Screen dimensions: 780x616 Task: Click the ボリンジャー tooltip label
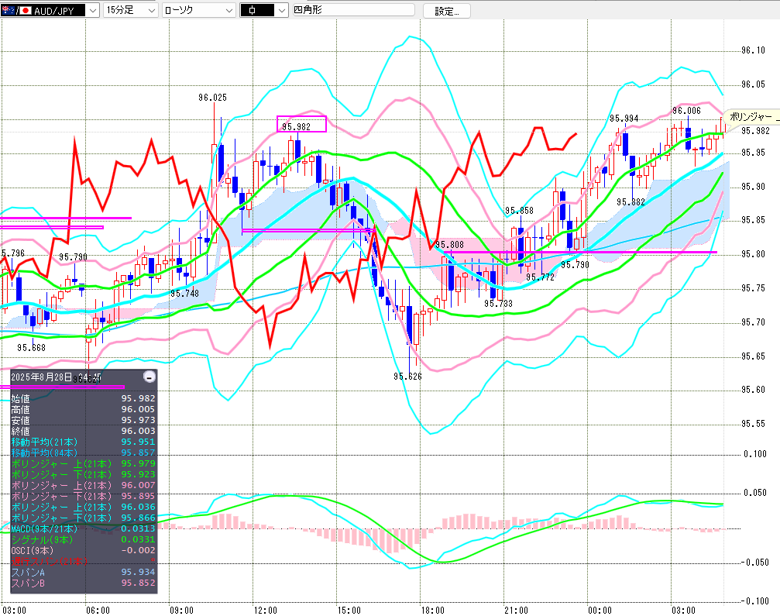(x=751, y=117)
